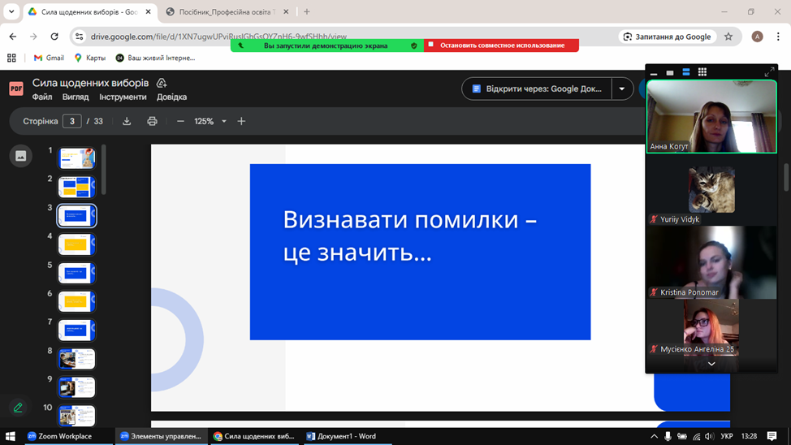Open the 125% zoom level dropdown

point(224,121)
